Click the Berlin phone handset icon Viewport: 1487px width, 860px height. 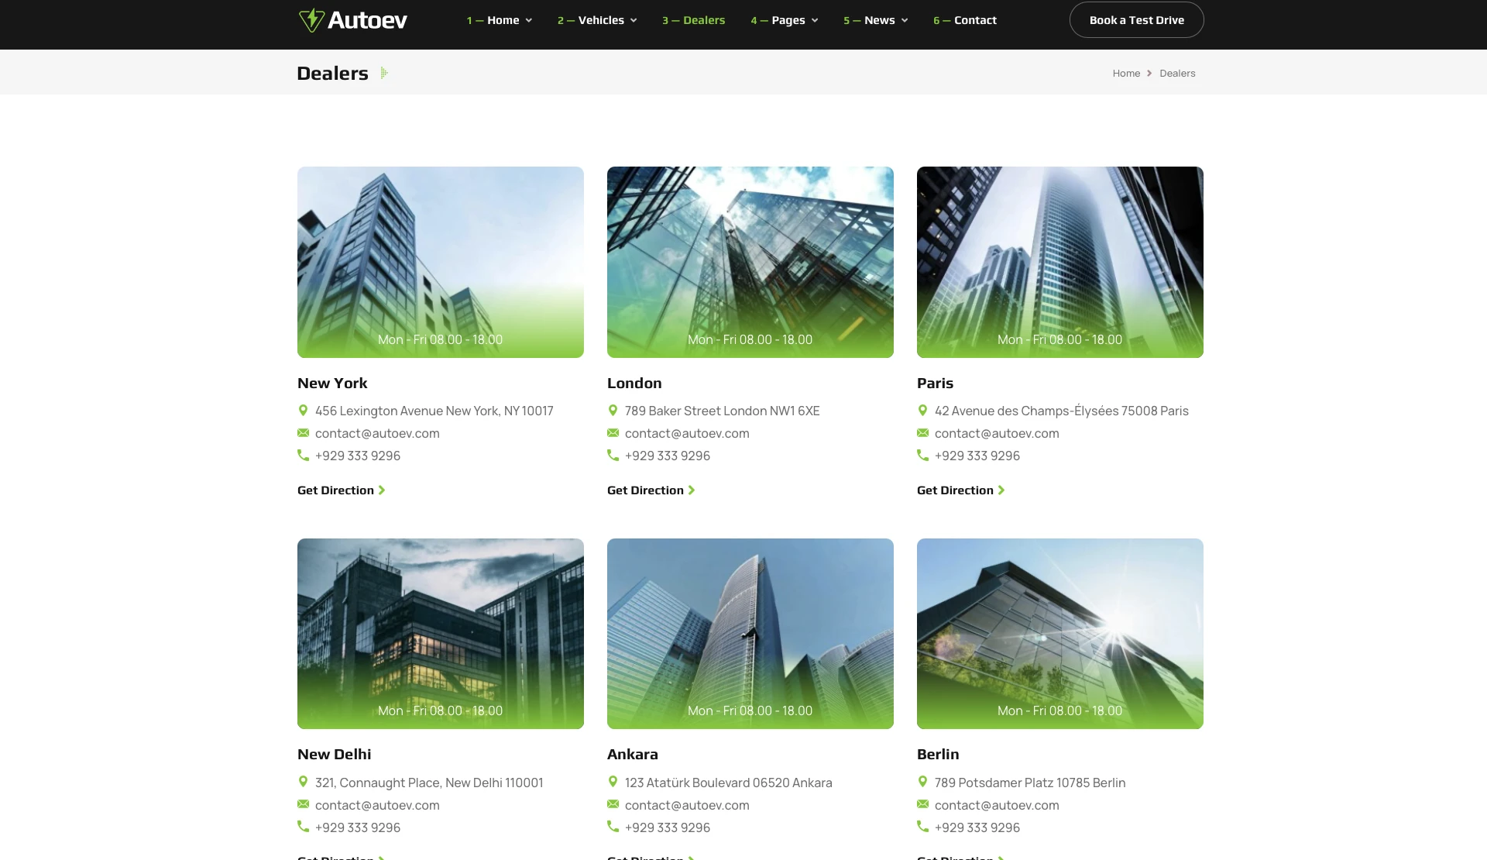click(922, 827)
